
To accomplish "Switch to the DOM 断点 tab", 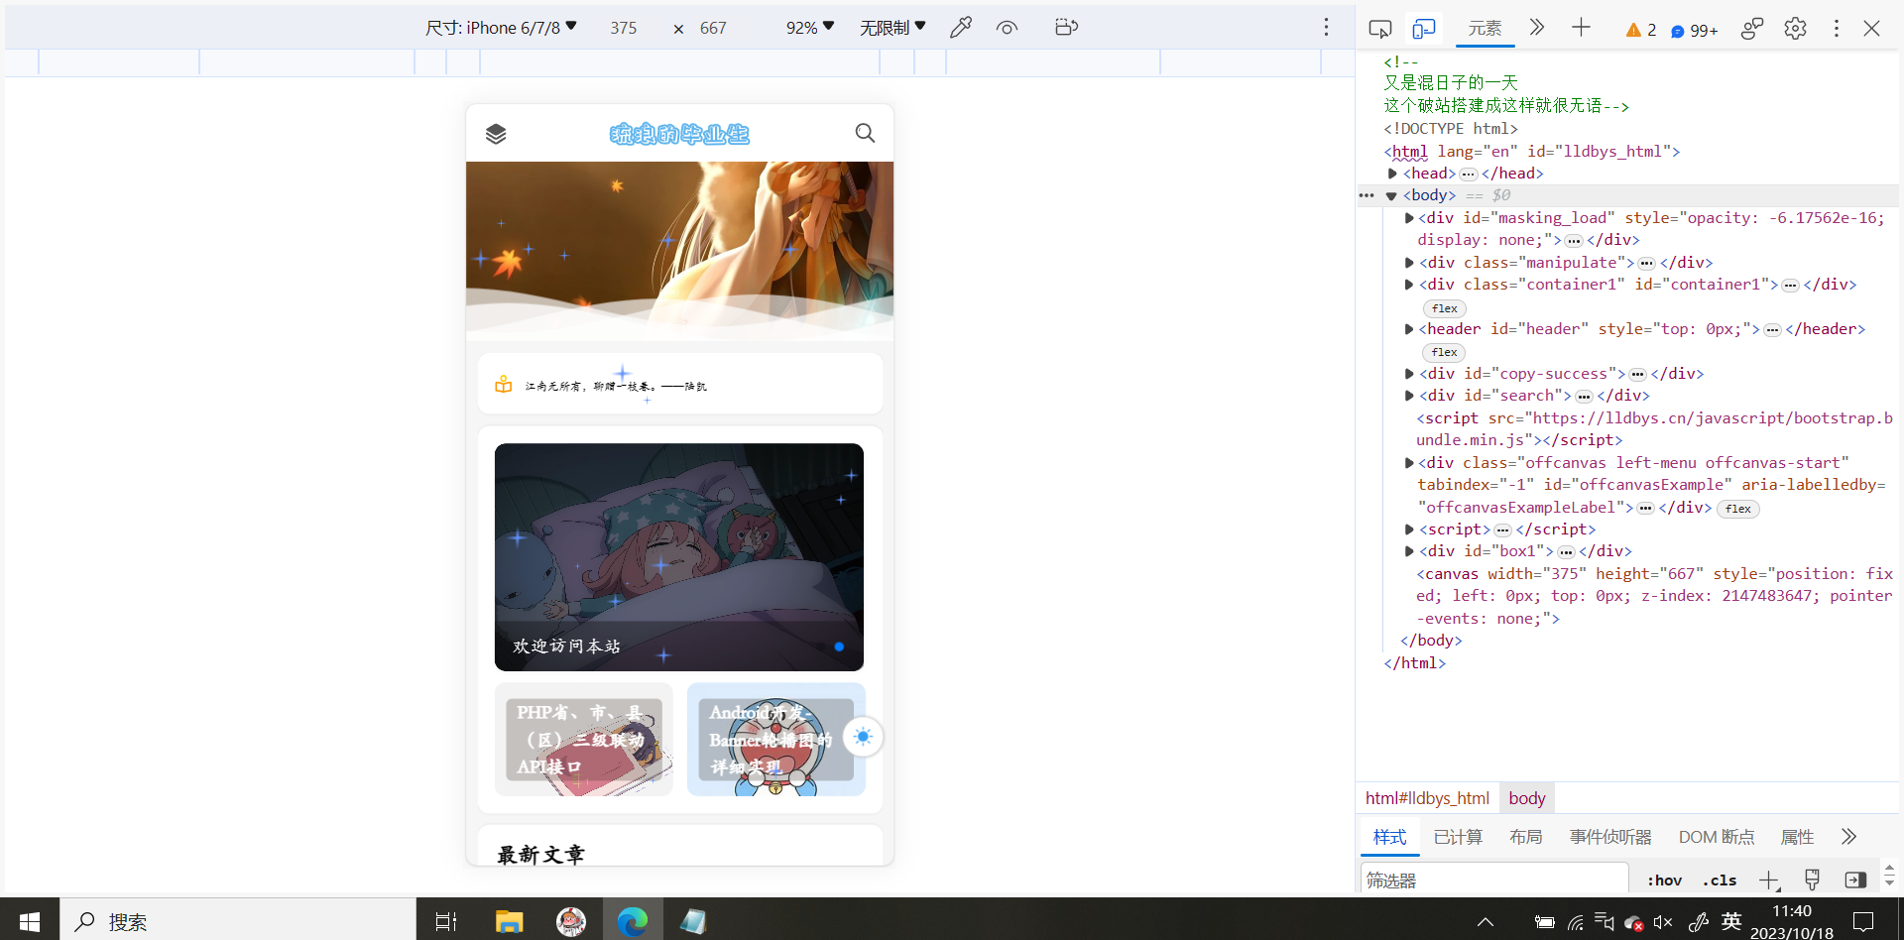I will point(1717,837).
